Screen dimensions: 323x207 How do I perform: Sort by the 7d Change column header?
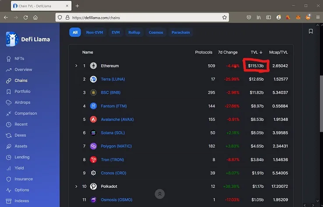pos(227,52)
